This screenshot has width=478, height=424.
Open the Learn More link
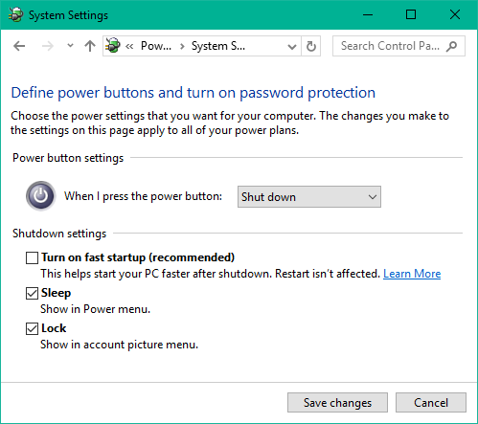[412, 274]
